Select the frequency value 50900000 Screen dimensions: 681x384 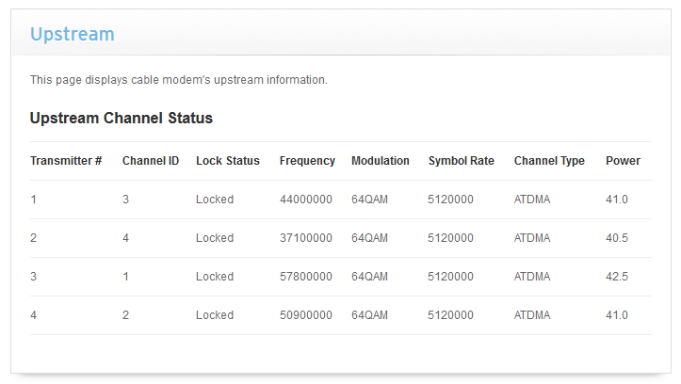click(306, 315)
